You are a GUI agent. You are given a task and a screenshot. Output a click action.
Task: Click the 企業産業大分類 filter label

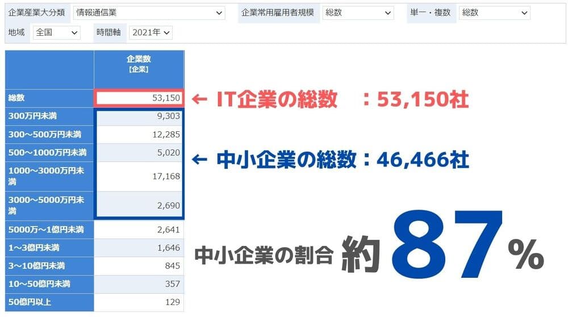pyautogui.click(x=36, y=12)
